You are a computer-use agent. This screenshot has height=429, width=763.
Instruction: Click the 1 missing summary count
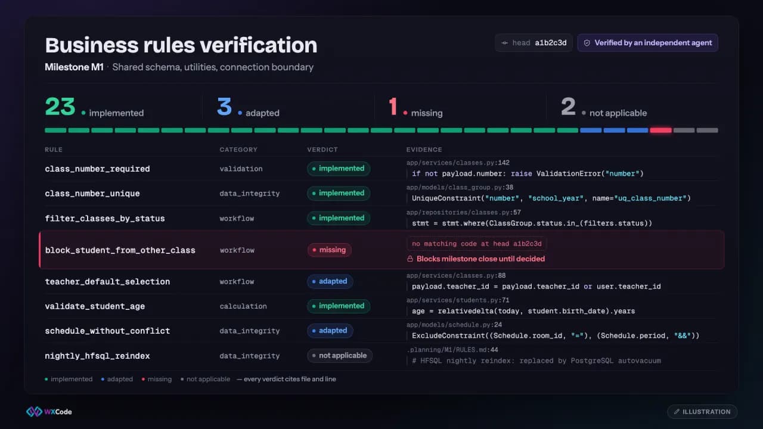(x=415, y=107)
